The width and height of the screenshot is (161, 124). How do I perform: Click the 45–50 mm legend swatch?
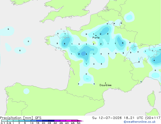[x=75, y=121]
